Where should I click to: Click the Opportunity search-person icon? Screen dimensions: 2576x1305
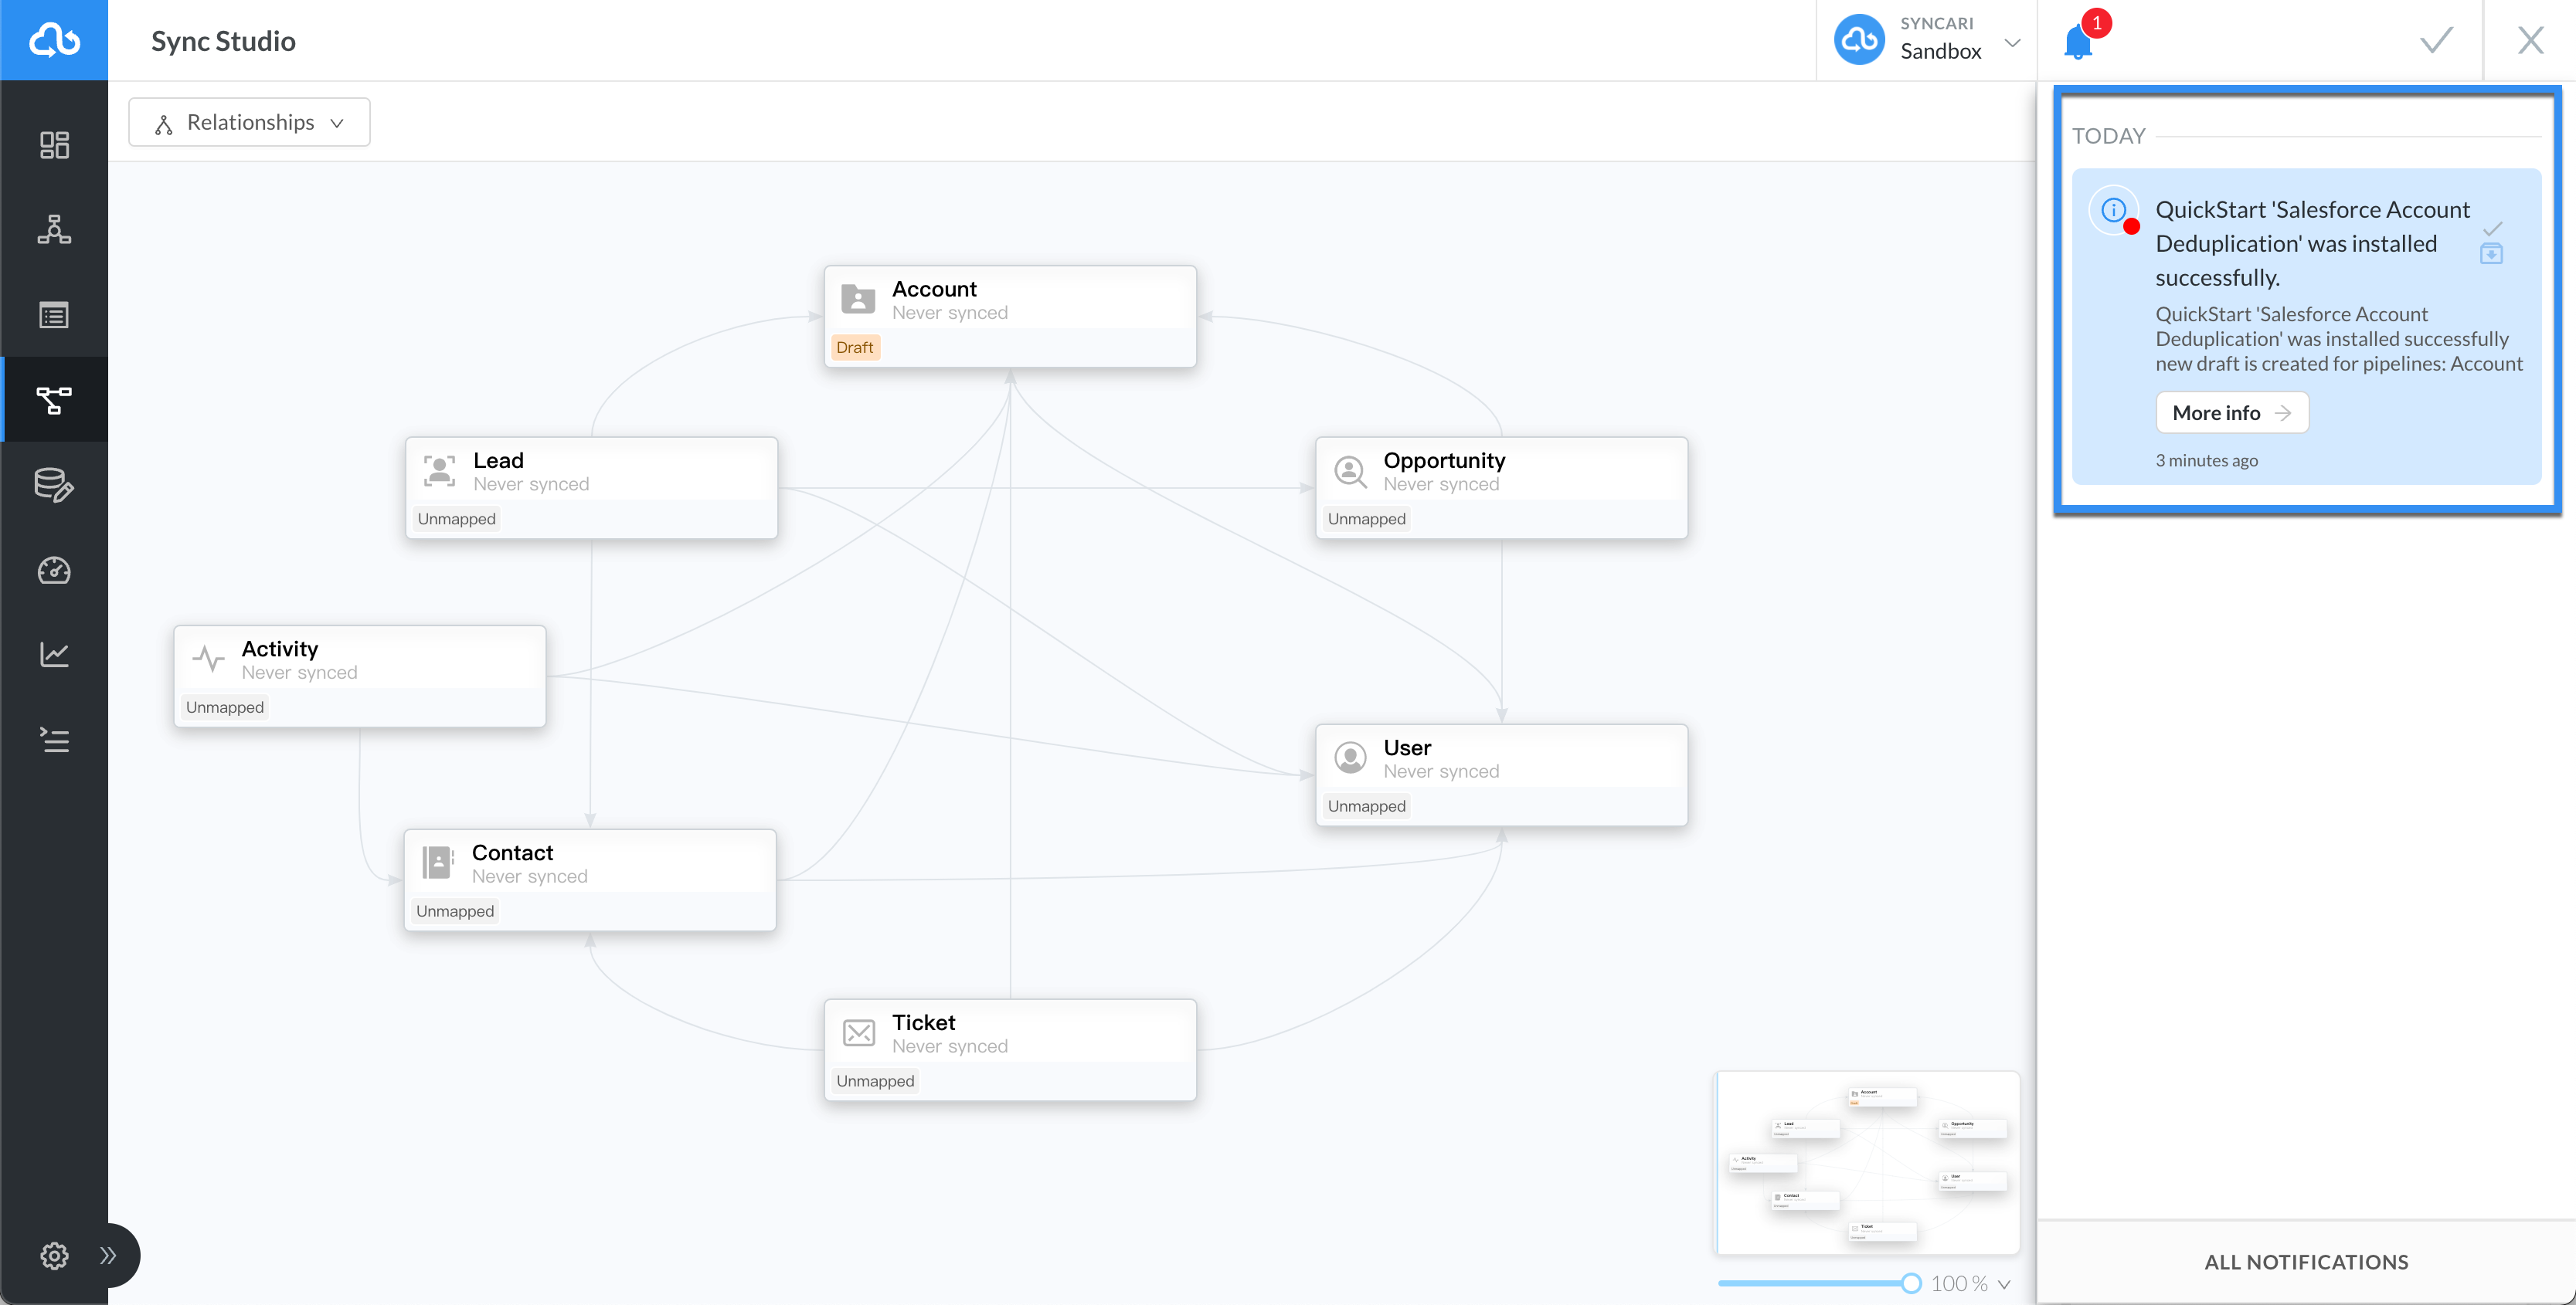tap(1350, 470)
